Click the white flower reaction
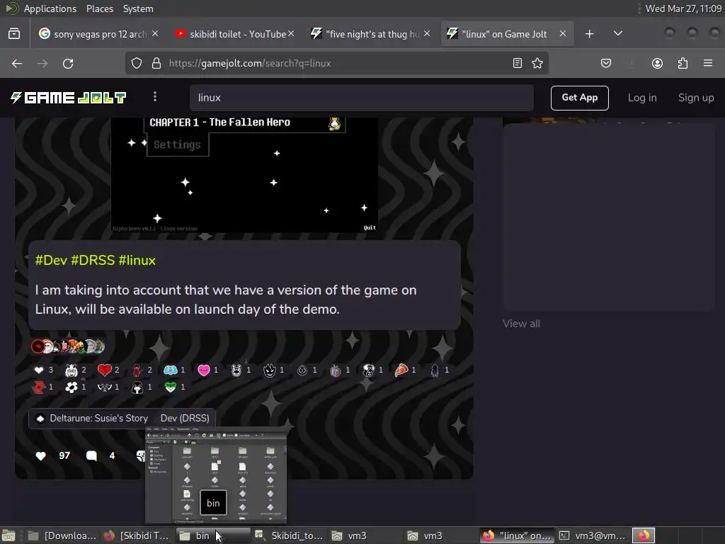 76,387
